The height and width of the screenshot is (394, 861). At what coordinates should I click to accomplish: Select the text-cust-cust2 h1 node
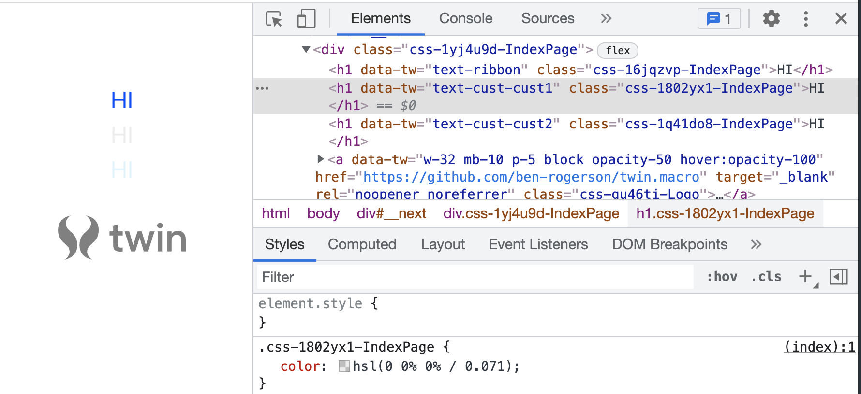coord(576,132)
